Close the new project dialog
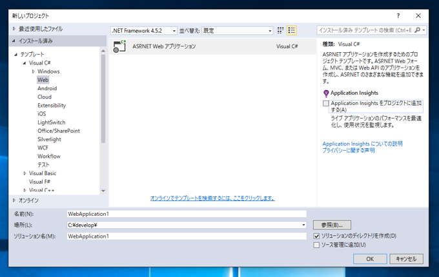The width and height of the screenshot is (439, 277). point(418,16)
